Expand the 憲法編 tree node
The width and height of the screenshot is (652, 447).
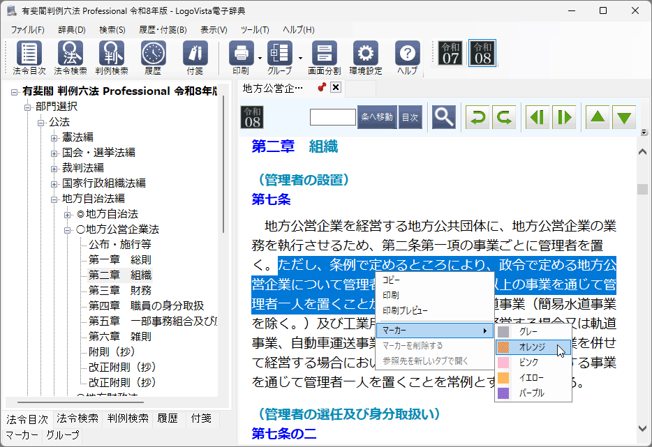pyautogui.click(x=54, y=137)
